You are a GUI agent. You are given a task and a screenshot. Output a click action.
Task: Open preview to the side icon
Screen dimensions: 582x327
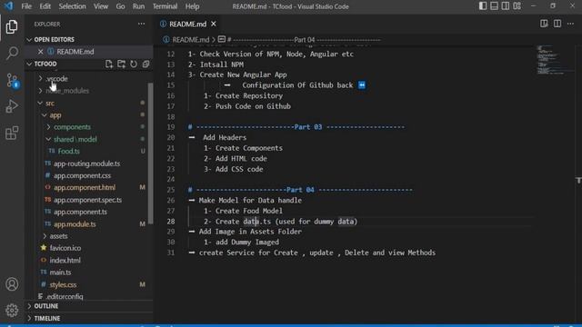(544, 25)
